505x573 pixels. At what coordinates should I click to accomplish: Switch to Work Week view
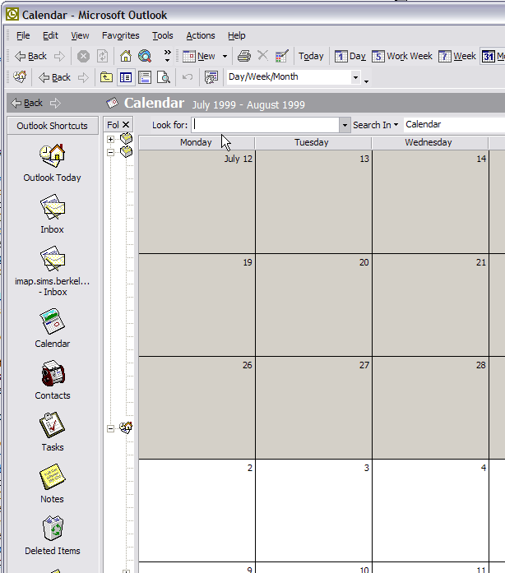pos(402,56)
